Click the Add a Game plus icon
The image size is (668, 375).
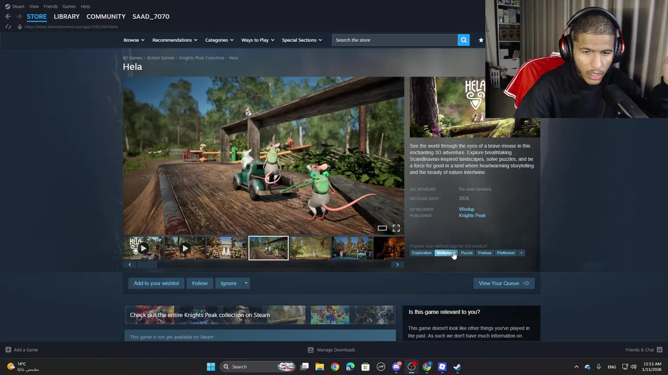[x=8, y=350]
